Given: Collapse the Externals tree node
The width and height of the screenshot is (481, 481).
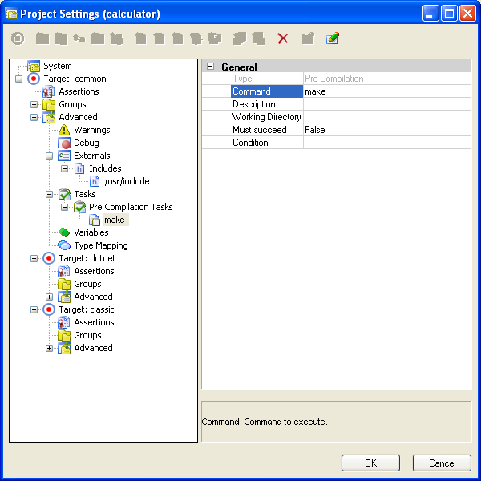Looking at the screenshot, I should point(50,156).
